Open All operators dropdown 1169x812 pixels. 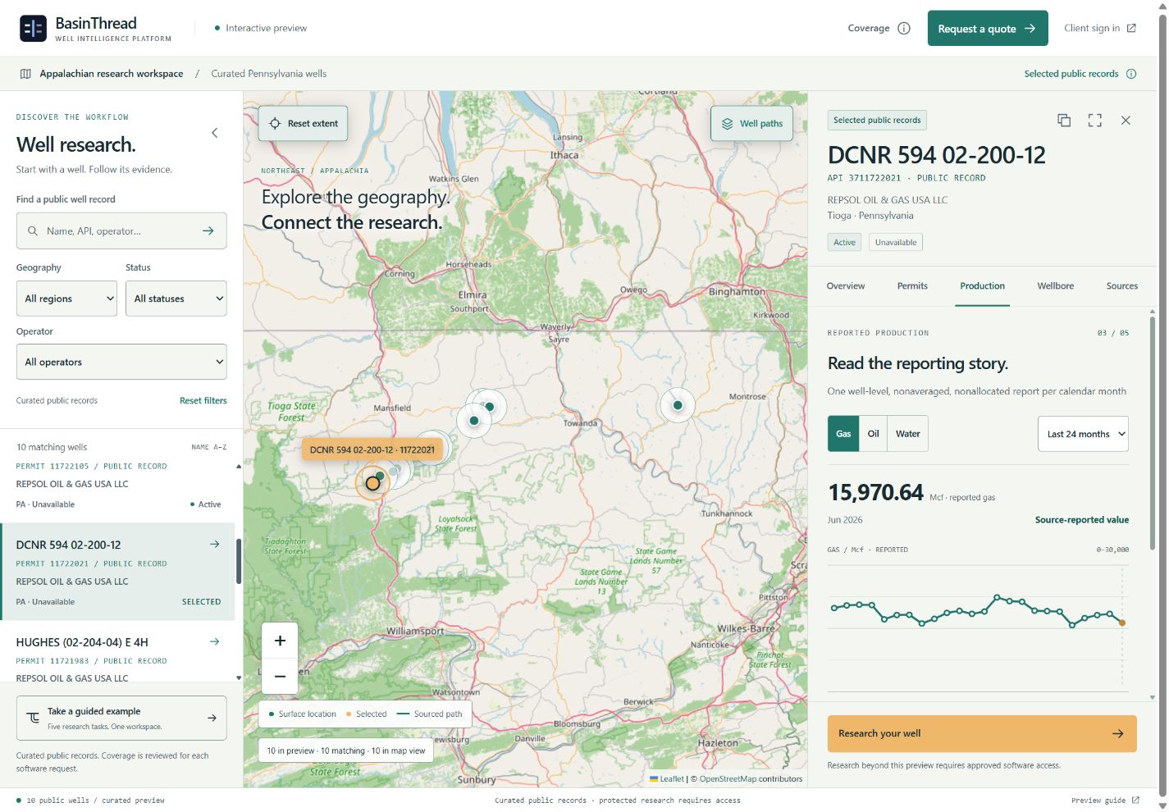coord(121,362)
